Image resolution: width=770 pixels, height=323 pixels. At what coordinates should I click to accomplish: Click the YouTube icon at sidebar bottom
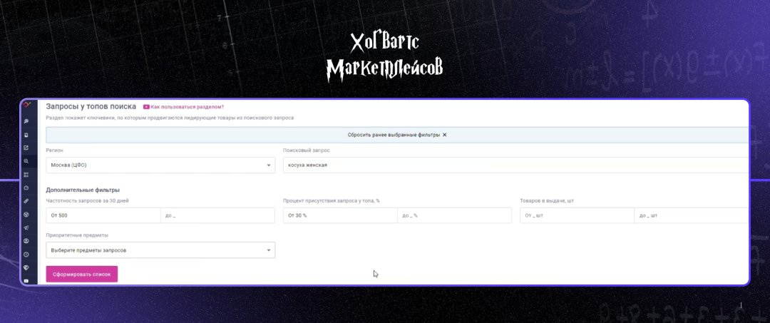coord(26,281)
